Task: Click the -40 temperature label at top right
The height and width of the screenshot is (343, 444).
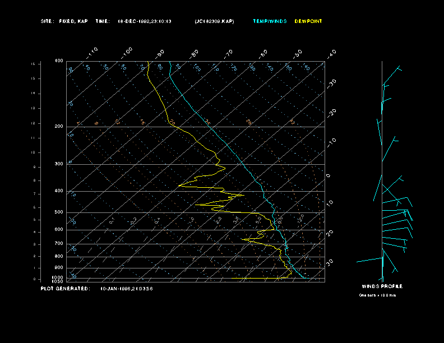Action: tap(331, 53)
